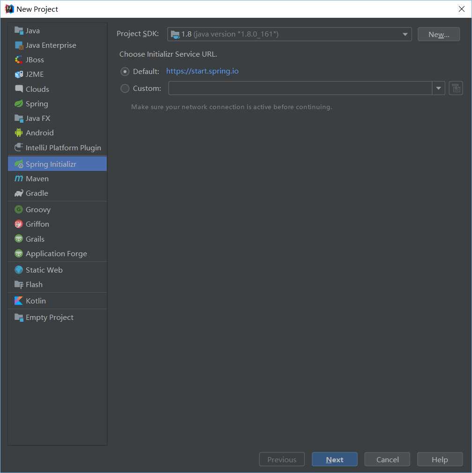472x473 pixels.
Task: Click the Next button
Action: [x=334, y=459]
